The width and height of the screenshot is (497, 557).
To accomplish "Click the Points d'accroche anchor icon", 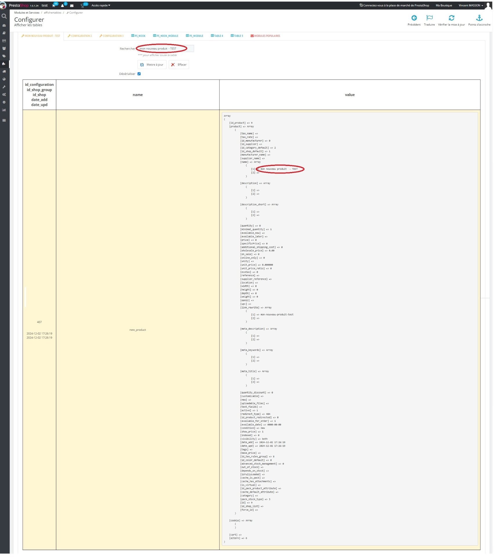I will (479, 18).
